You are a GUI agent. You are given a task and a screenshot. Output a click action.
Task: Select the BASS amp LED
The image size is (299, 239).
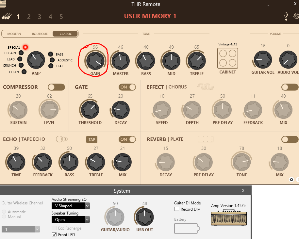tap(51, 54)
